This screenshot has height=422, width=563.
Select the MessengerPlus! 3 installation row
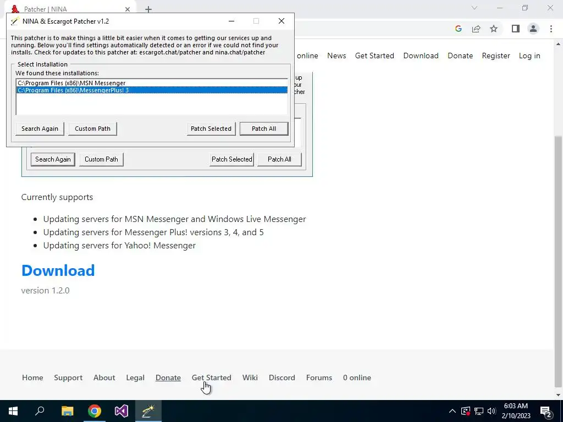point(152,90)
